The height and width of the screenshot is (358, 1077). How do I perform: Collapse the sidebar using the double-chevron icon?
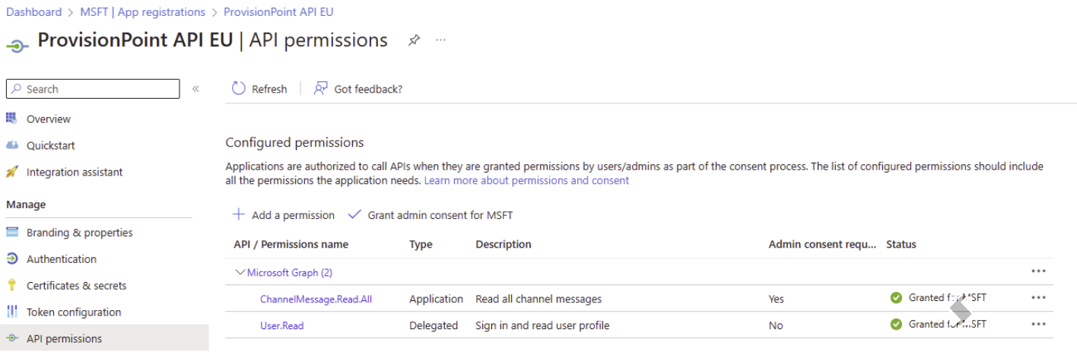tap(195, 89)
